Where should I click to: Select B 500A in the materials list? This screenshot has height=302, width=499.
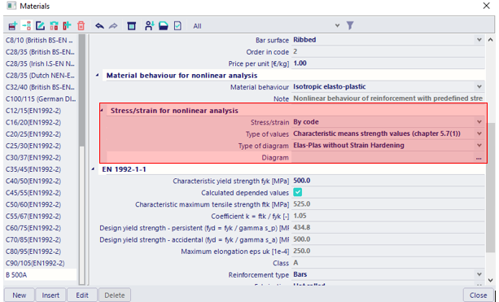click(x=40, y=275)
